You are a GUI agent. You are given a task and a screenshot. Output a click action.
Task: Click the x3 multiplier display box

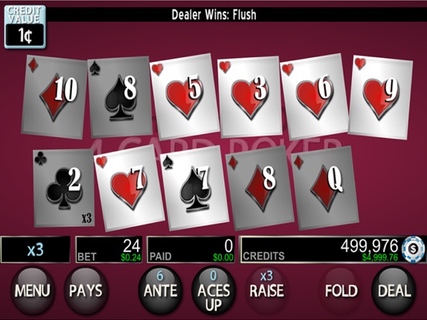tap(36, 250)
